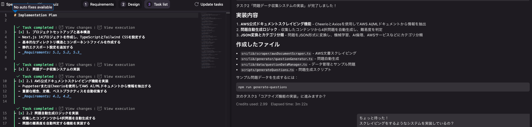The height and width of the screenshot is (127, 532).
Task: Click the '_Requirements: 5.1, 5.2, 5.3_' line
Action: point(50,52)
